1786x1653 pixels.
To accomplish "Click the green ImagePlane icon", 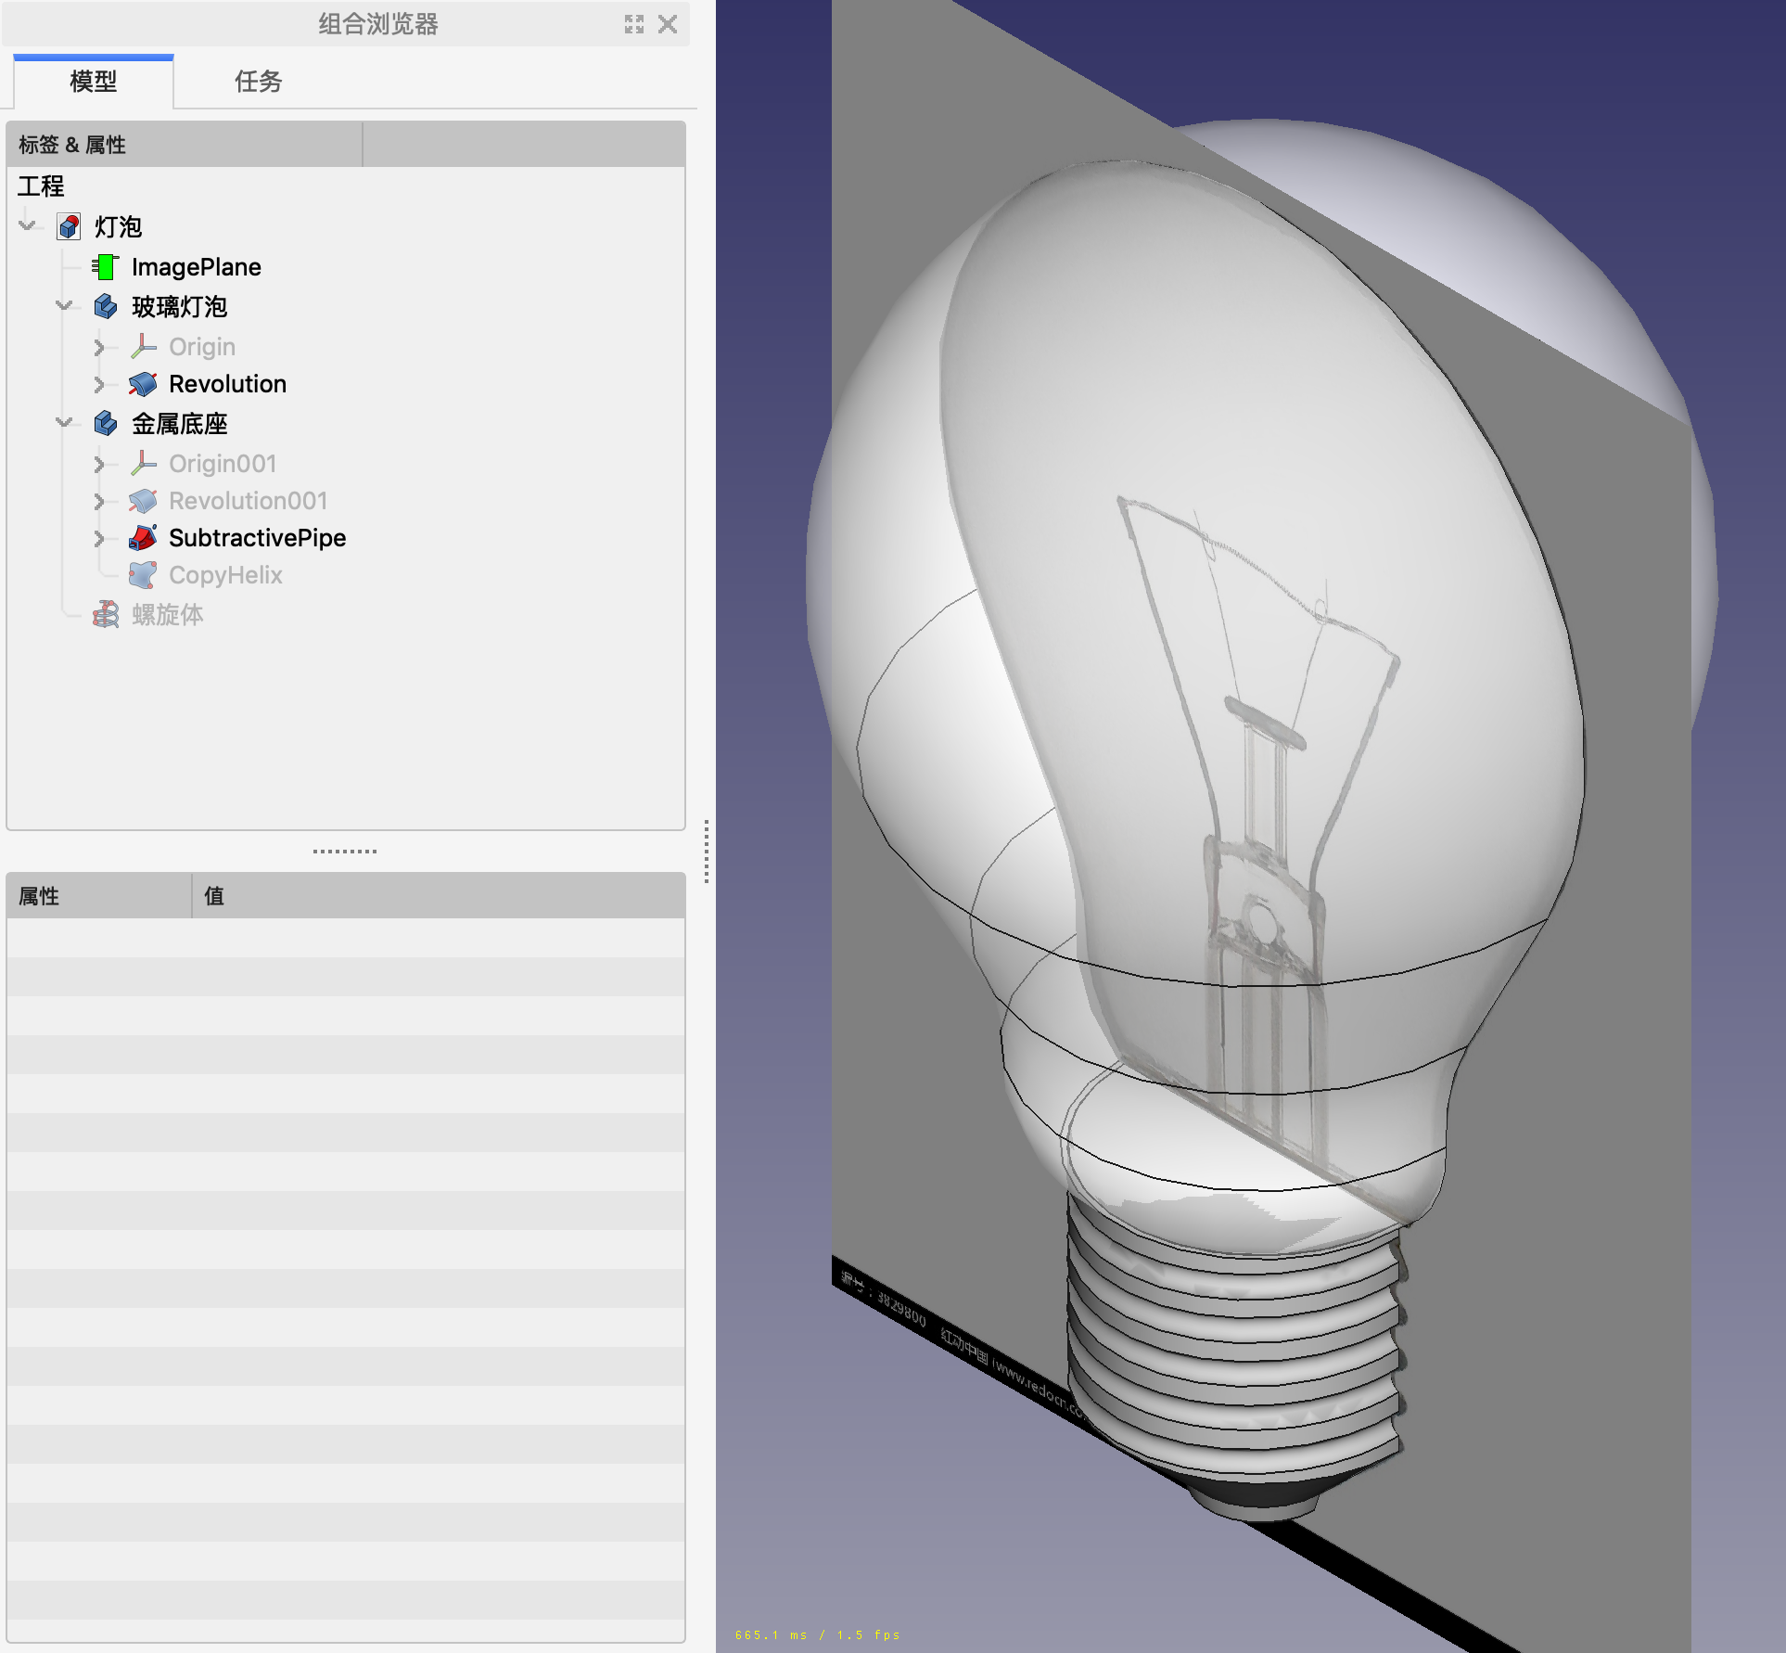I will [x=106, y=267].
